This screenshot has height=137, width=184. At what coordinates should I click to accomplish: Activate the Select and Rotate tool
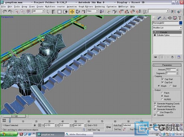78,12
